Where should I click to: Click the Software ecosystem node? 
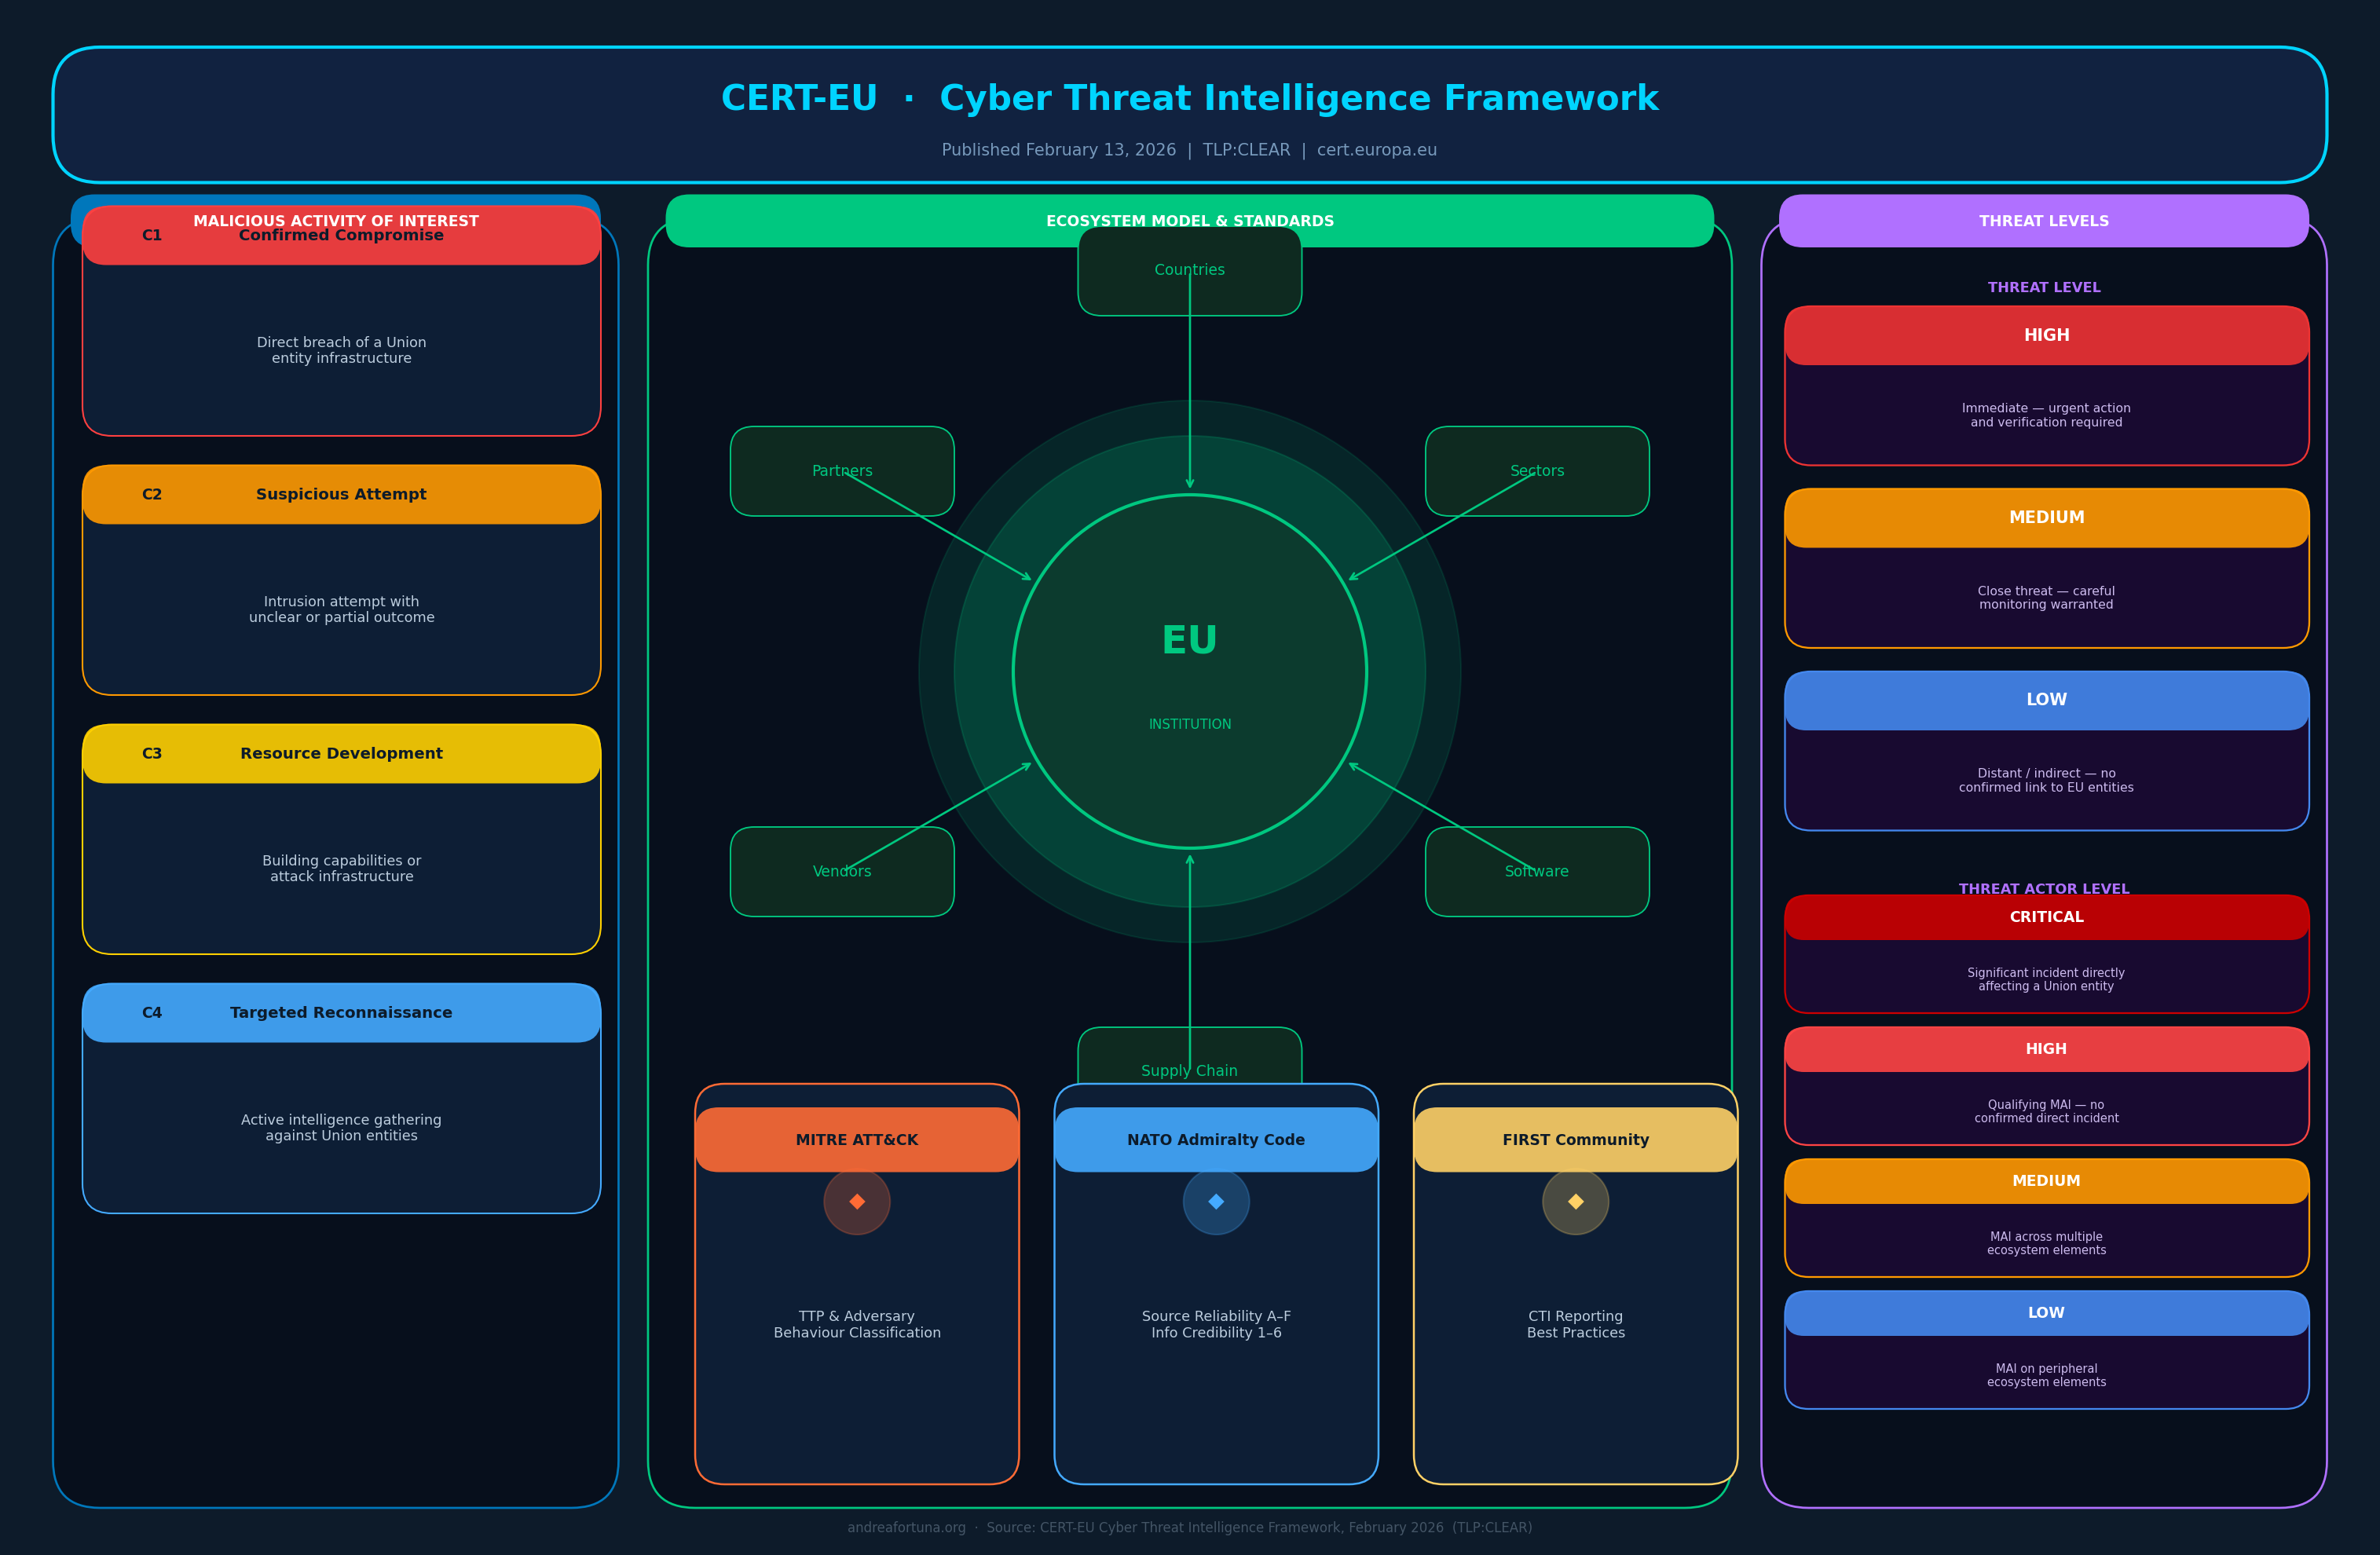coord(1536,871)
